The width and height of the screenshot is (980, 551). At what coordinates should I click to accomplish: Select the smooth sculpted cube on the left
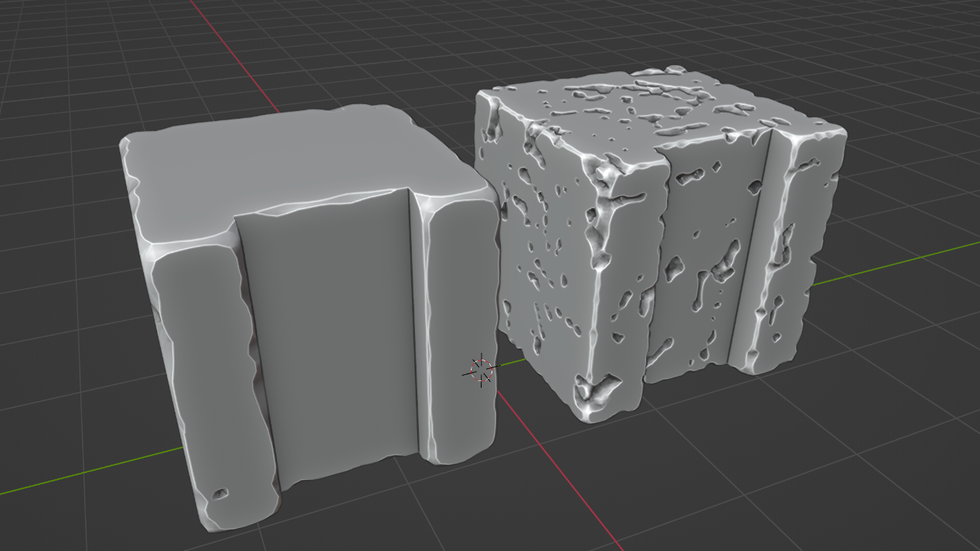coord(310,318)
